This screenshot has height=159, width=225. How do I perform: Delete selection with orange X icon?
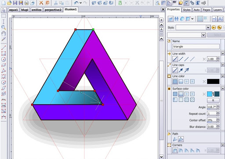point(41,3)
